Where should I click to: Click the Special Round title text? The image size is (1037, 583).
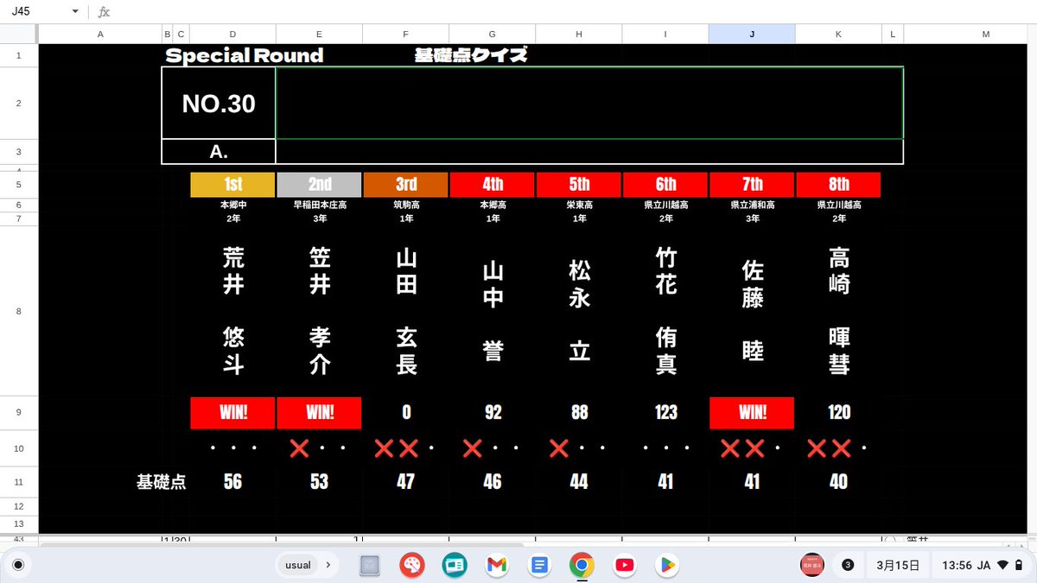[244, 56]
